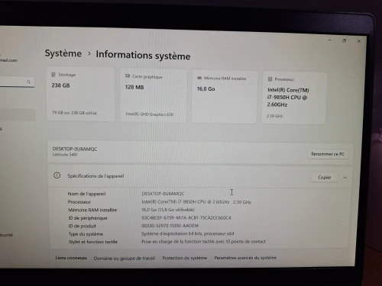This screenshot has height=286, width=382.
Task: Click the Copier button
Action: tap(325, 178)
